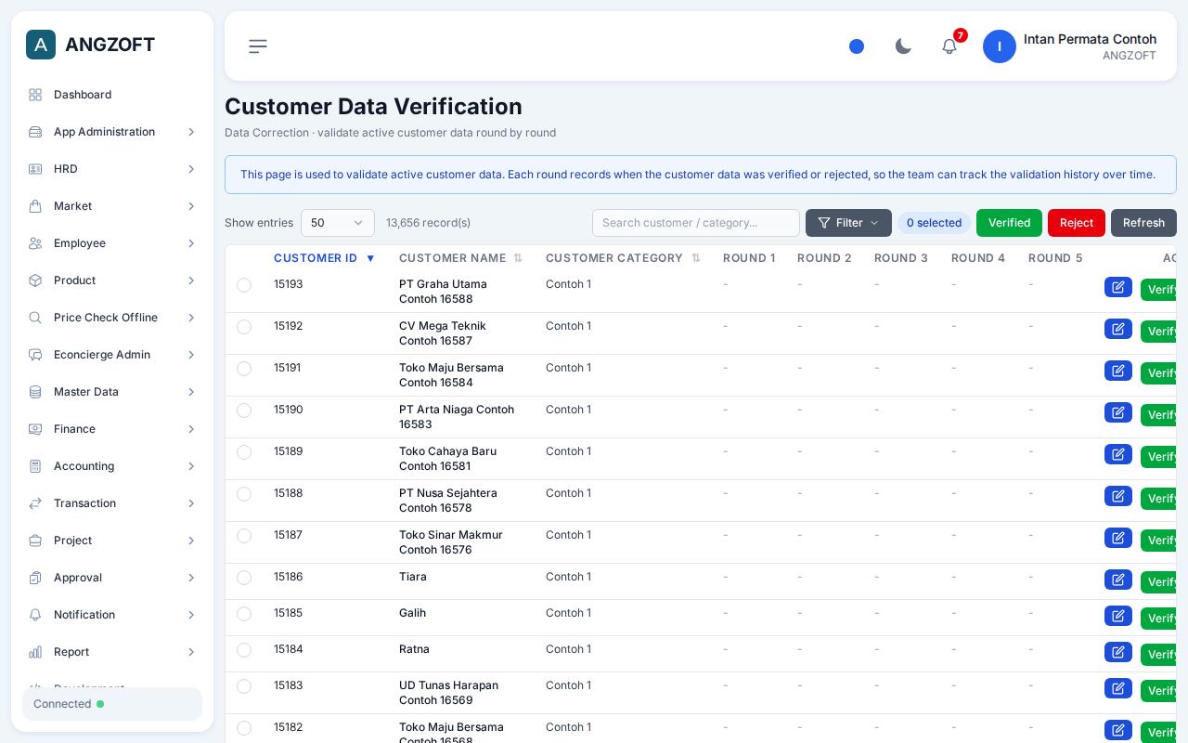This screenshot has width=1188, height=743.
Task: Open the Filter dropdown button
Action: coord(848,223)
